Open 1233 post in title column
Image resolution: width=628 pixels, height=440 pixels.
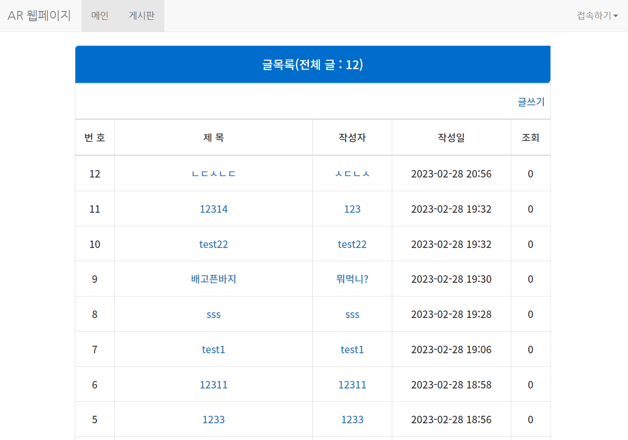click(214, 419)
